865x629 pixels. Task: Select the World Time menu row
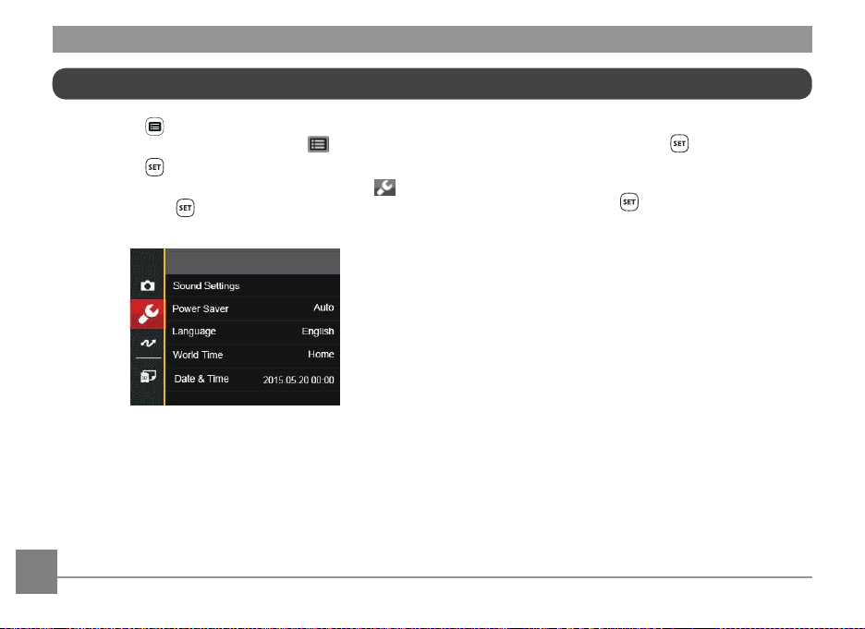252,356
